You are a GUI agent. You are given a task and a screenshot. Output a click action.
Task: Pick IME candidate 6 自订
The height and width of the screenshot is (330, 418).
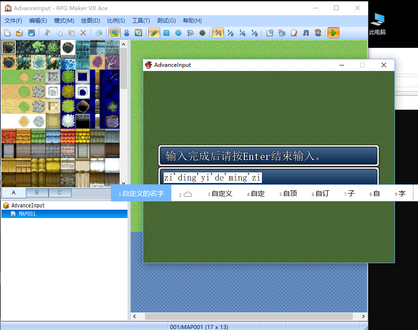coord(321,194)
